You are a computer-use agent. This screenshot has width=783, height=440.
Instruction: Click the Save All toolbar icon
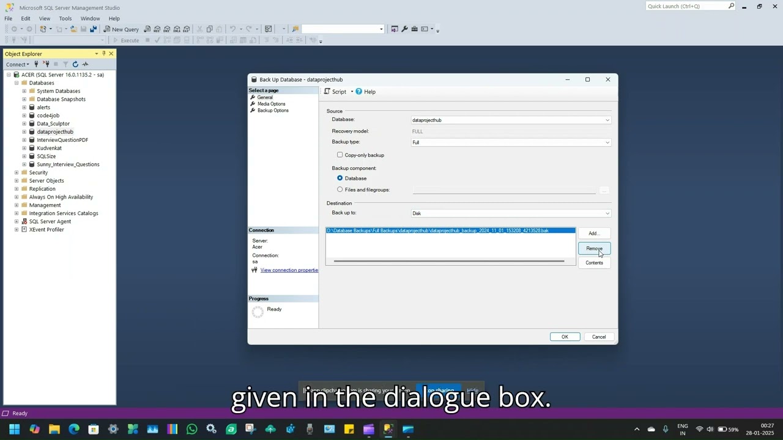(93, 29)
